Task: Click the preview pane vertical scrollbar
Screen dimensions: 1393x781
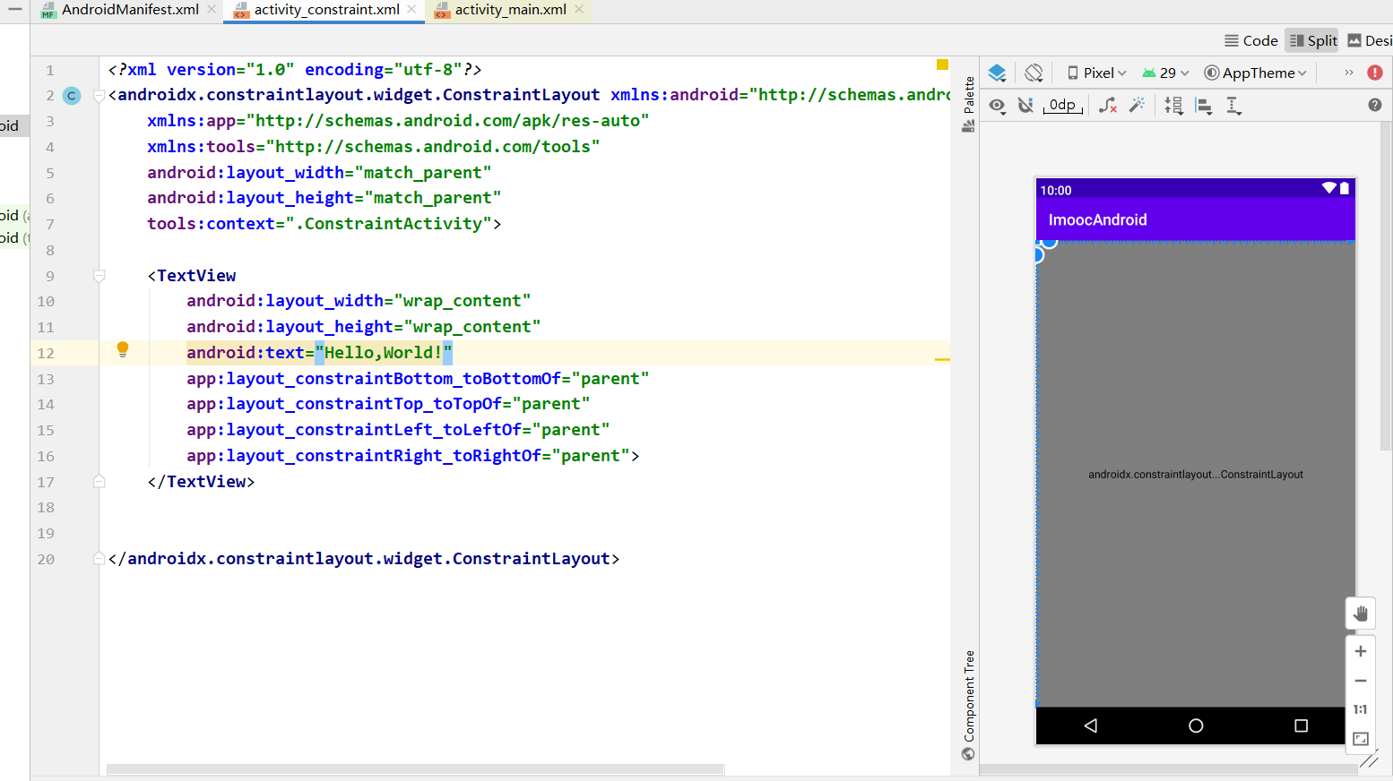Action: pyautogui.click(x=1386, y=287)
